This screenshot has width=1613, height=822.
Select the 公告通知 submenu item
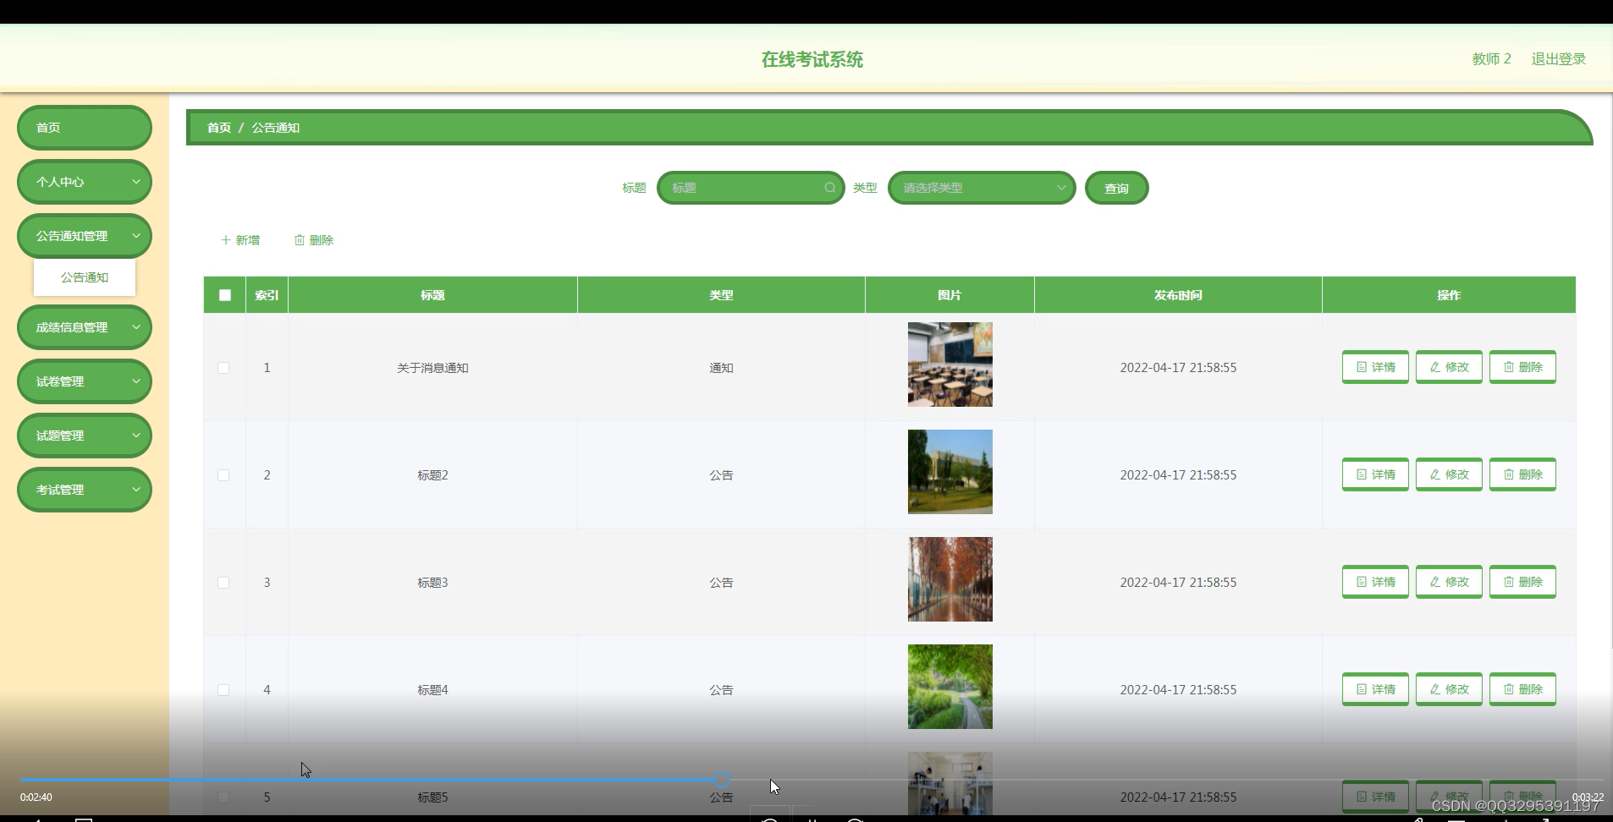click(x=85, y=277)
